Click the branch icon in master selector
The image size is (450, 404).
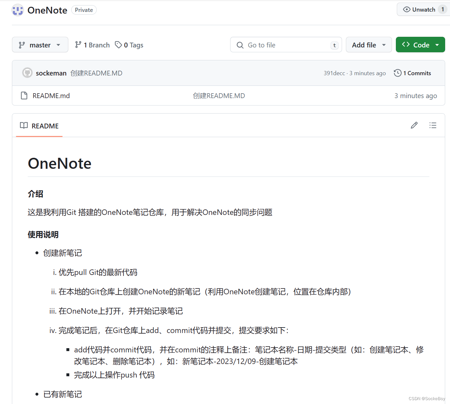coord(22,45)
